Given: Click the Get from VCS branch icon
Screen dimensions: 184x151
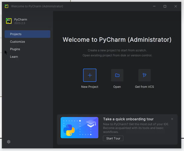Looking at the screenshot, I should click(x=144, y=75).
